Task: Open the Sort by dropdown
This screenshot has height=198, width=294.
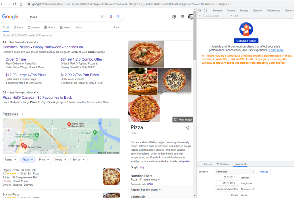Action: tap(79, 160)
